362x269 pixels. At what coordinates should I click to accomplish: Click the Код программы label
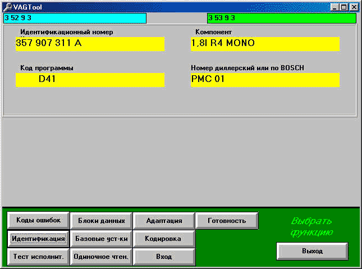[47, 68]
